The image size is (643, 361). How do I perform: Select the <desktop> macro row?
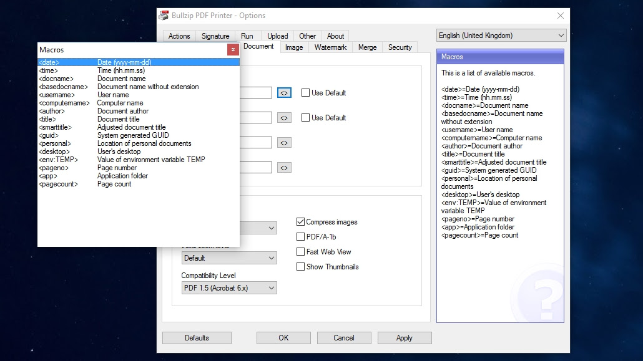[139, 152]
